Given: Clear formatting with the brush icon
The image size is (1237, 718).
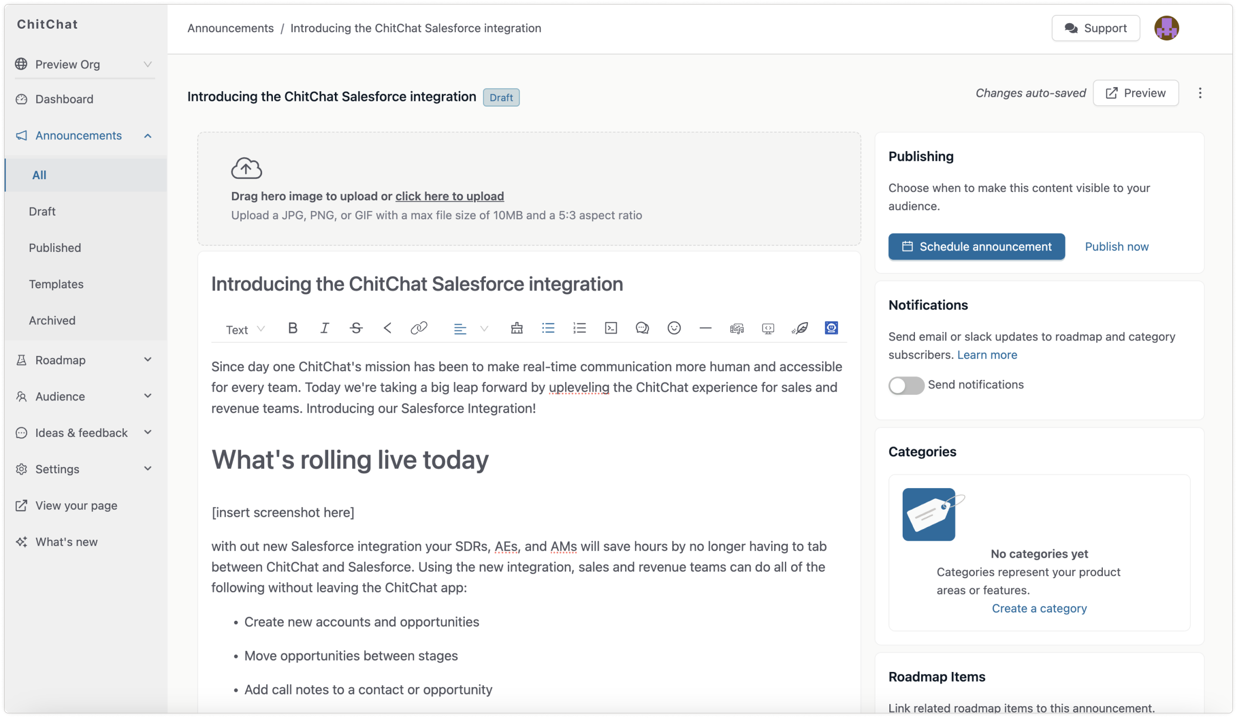Looking at the screenshot, I should click(517, 328).
